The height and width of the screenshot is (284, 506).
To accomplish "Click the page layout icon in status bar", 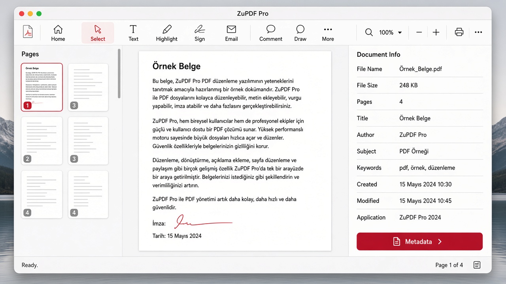I will point(477,265).
